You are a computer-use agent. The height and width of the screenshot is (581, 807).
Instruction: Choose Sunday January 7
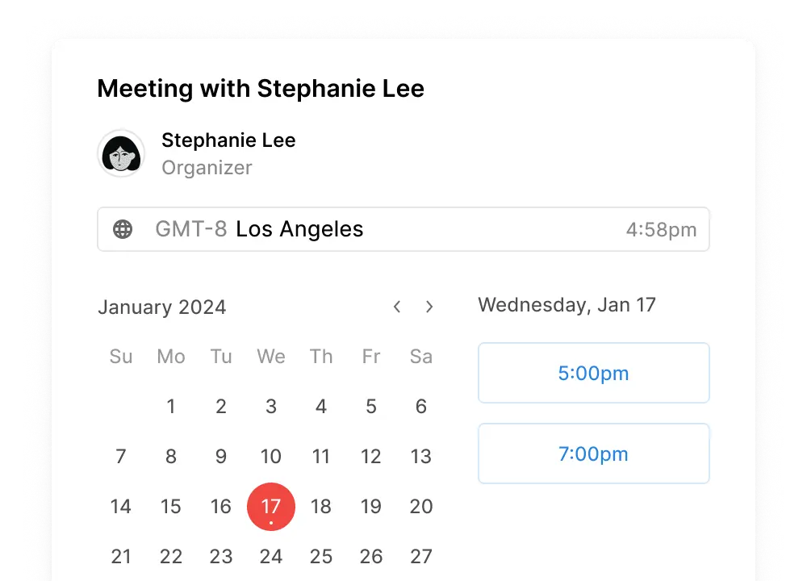121,457
